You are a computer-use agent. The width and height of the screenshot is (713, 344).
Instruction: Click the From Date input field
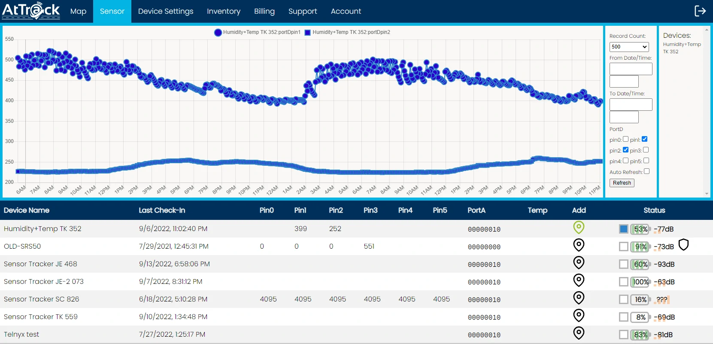(631, 69)
